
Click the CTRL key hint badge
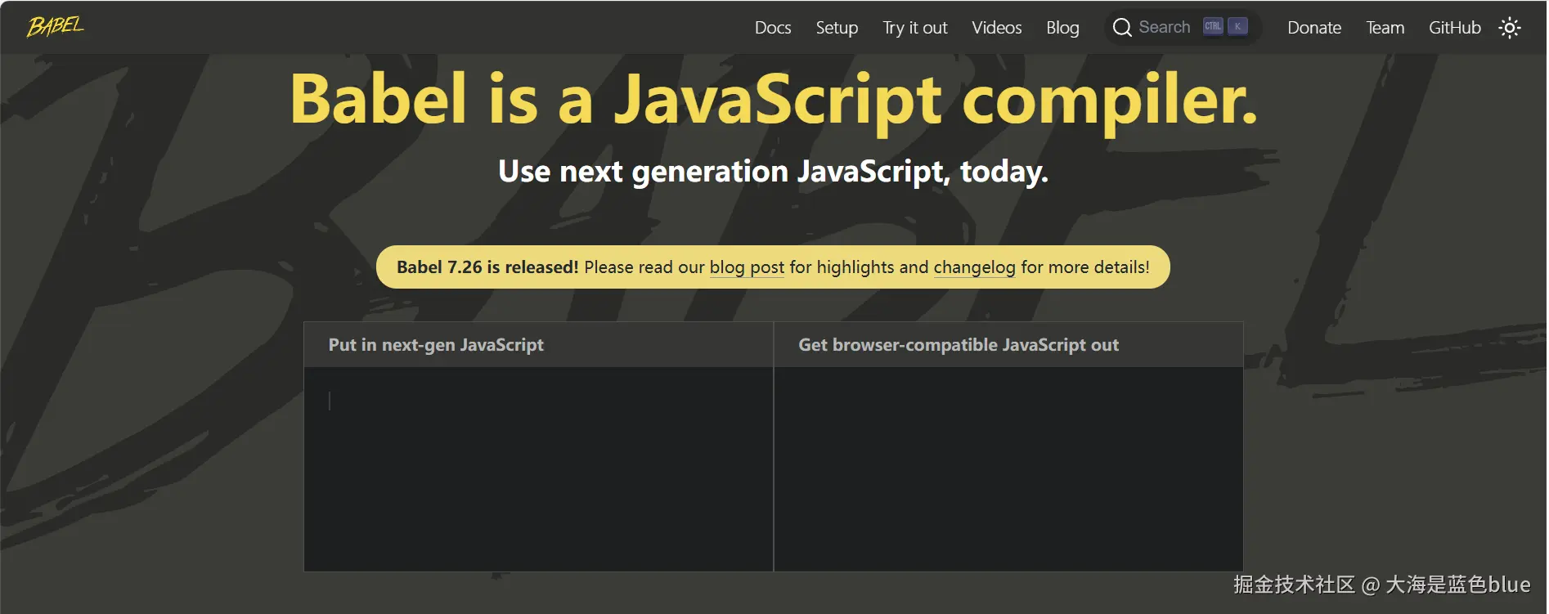coord(1213,26)
